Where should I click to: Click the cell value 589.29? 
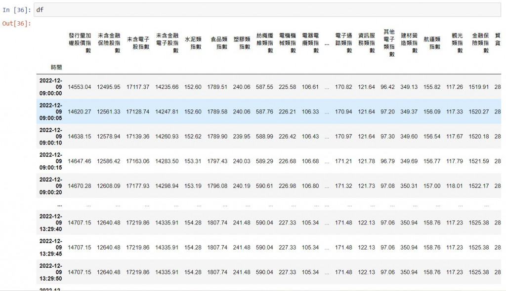coord(265,161)
